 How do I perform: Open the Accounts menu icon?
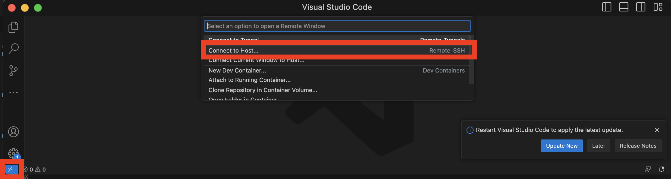point(13,132)
